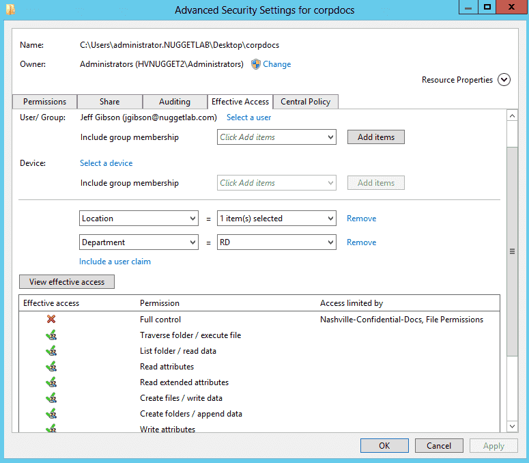Click the allowed icon for Read extended attributes
529x463 pixels.
[x=51, y=382]
